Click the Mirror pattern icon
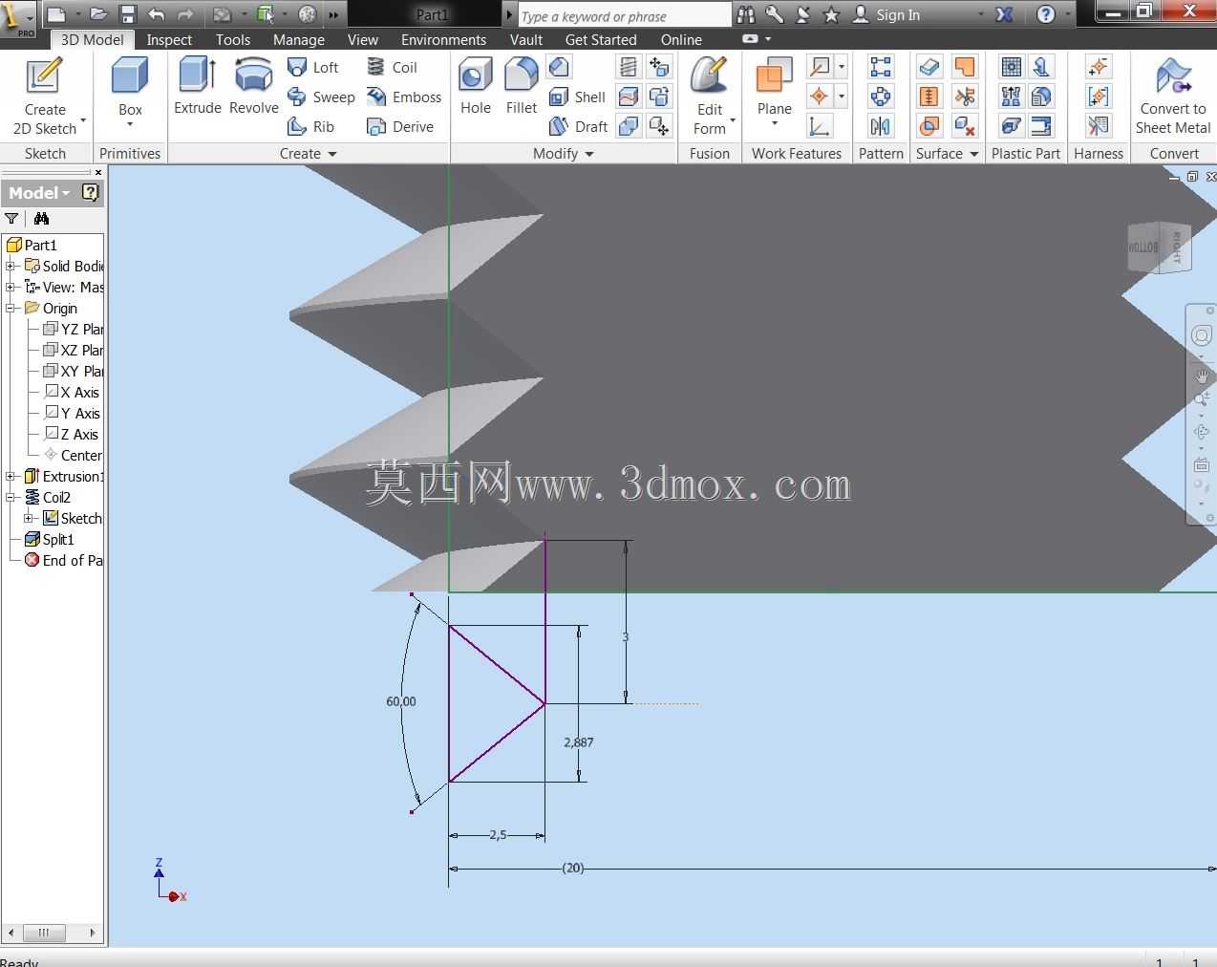 pos(881,126)
